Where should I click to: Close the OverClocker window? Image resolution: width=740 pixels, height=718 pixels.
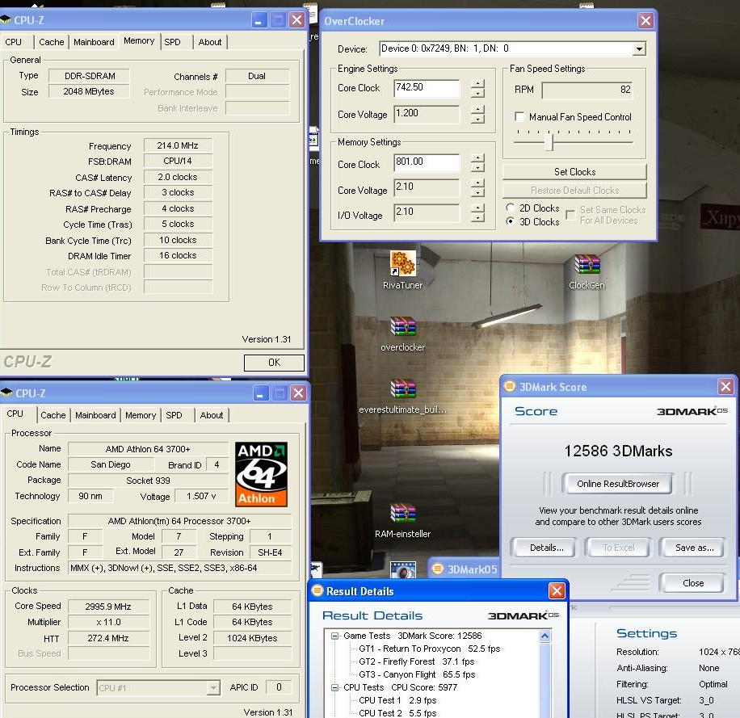645,20
